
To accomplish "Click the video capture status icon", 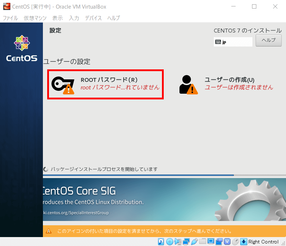I will coord(219,242).
